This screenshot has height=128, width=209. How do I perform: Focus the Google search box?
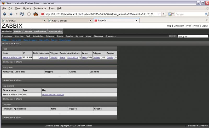click(x=190, y=14)
